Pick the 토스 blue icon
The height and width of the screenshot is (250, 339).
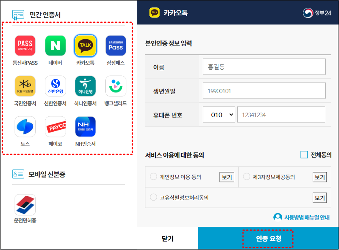[25, 126]
